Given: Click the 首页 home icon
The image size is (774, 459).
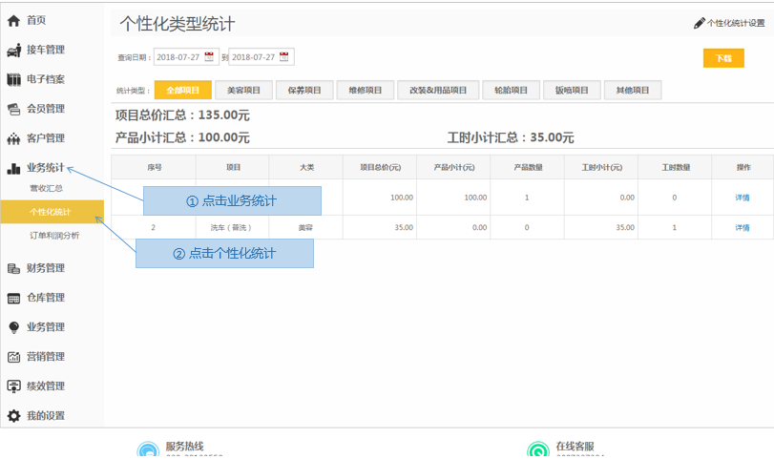Looking at the screenshot, I should (13, 20).
